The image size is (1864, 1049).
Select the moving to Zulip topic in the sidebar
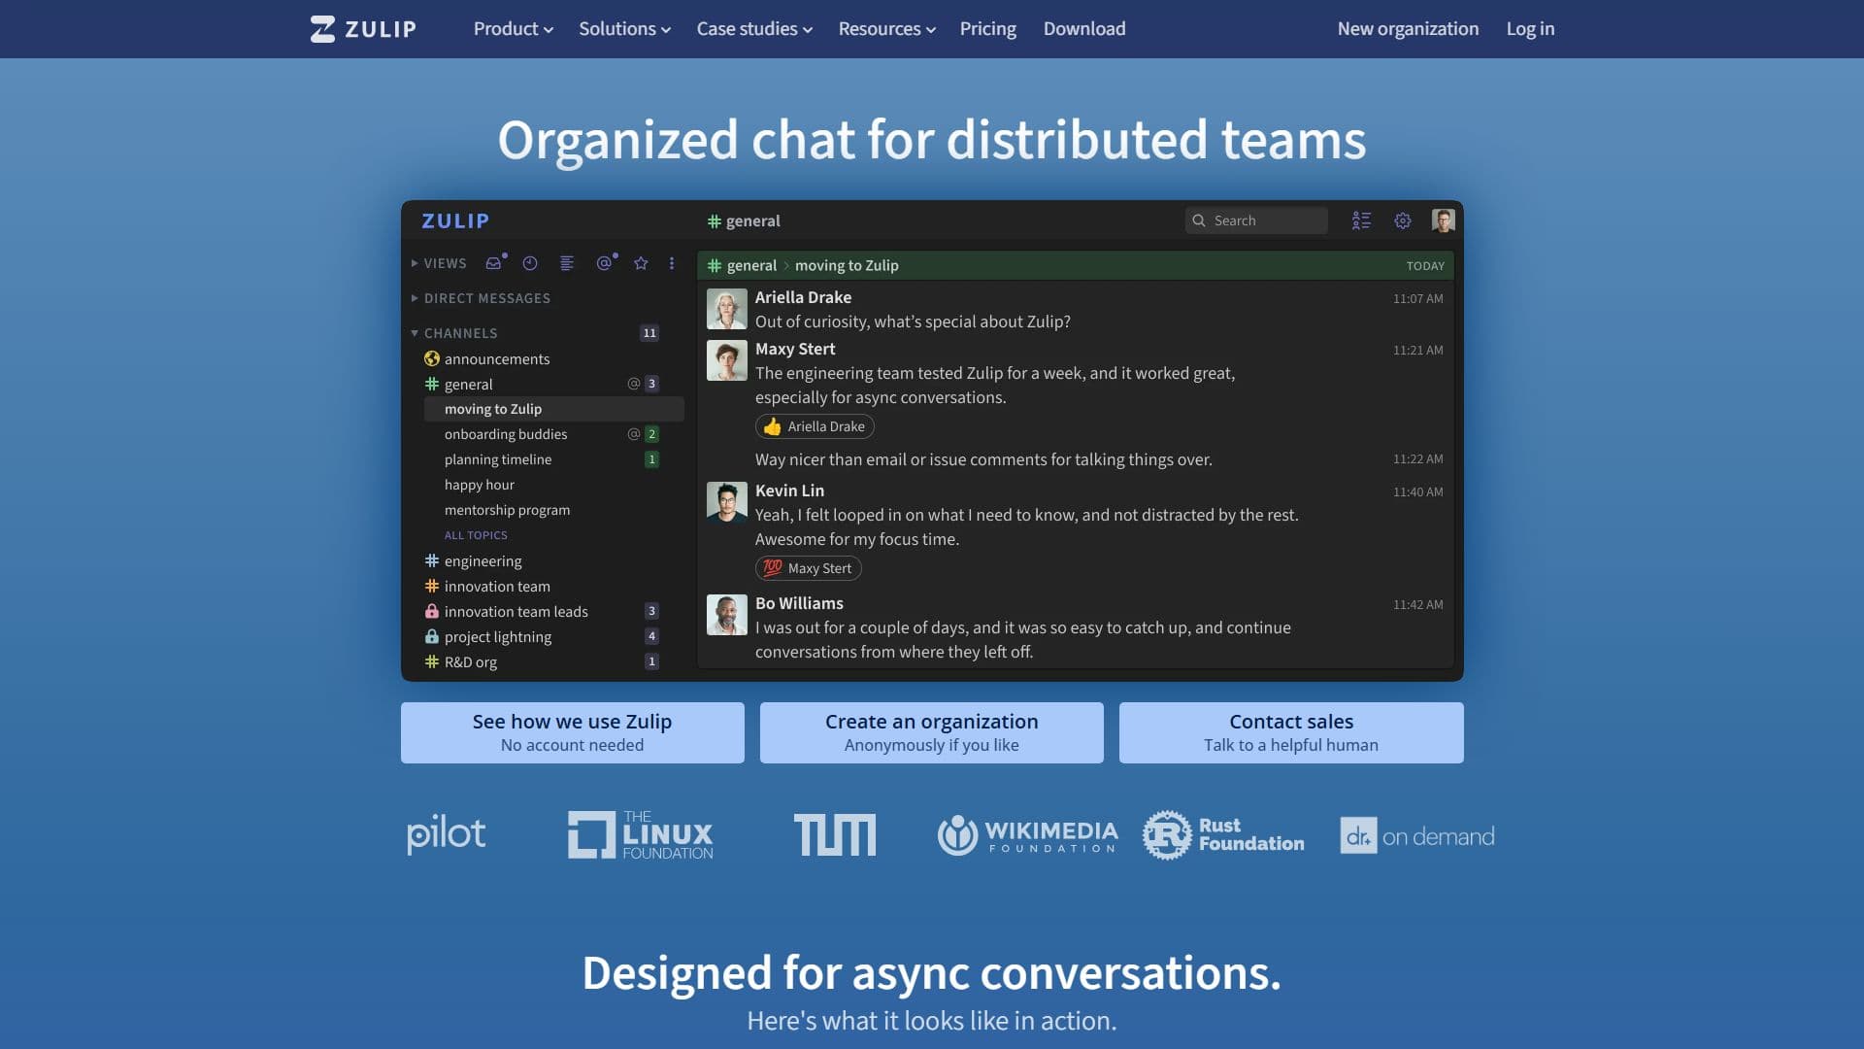pyautogui.click(x=554, y=409)
